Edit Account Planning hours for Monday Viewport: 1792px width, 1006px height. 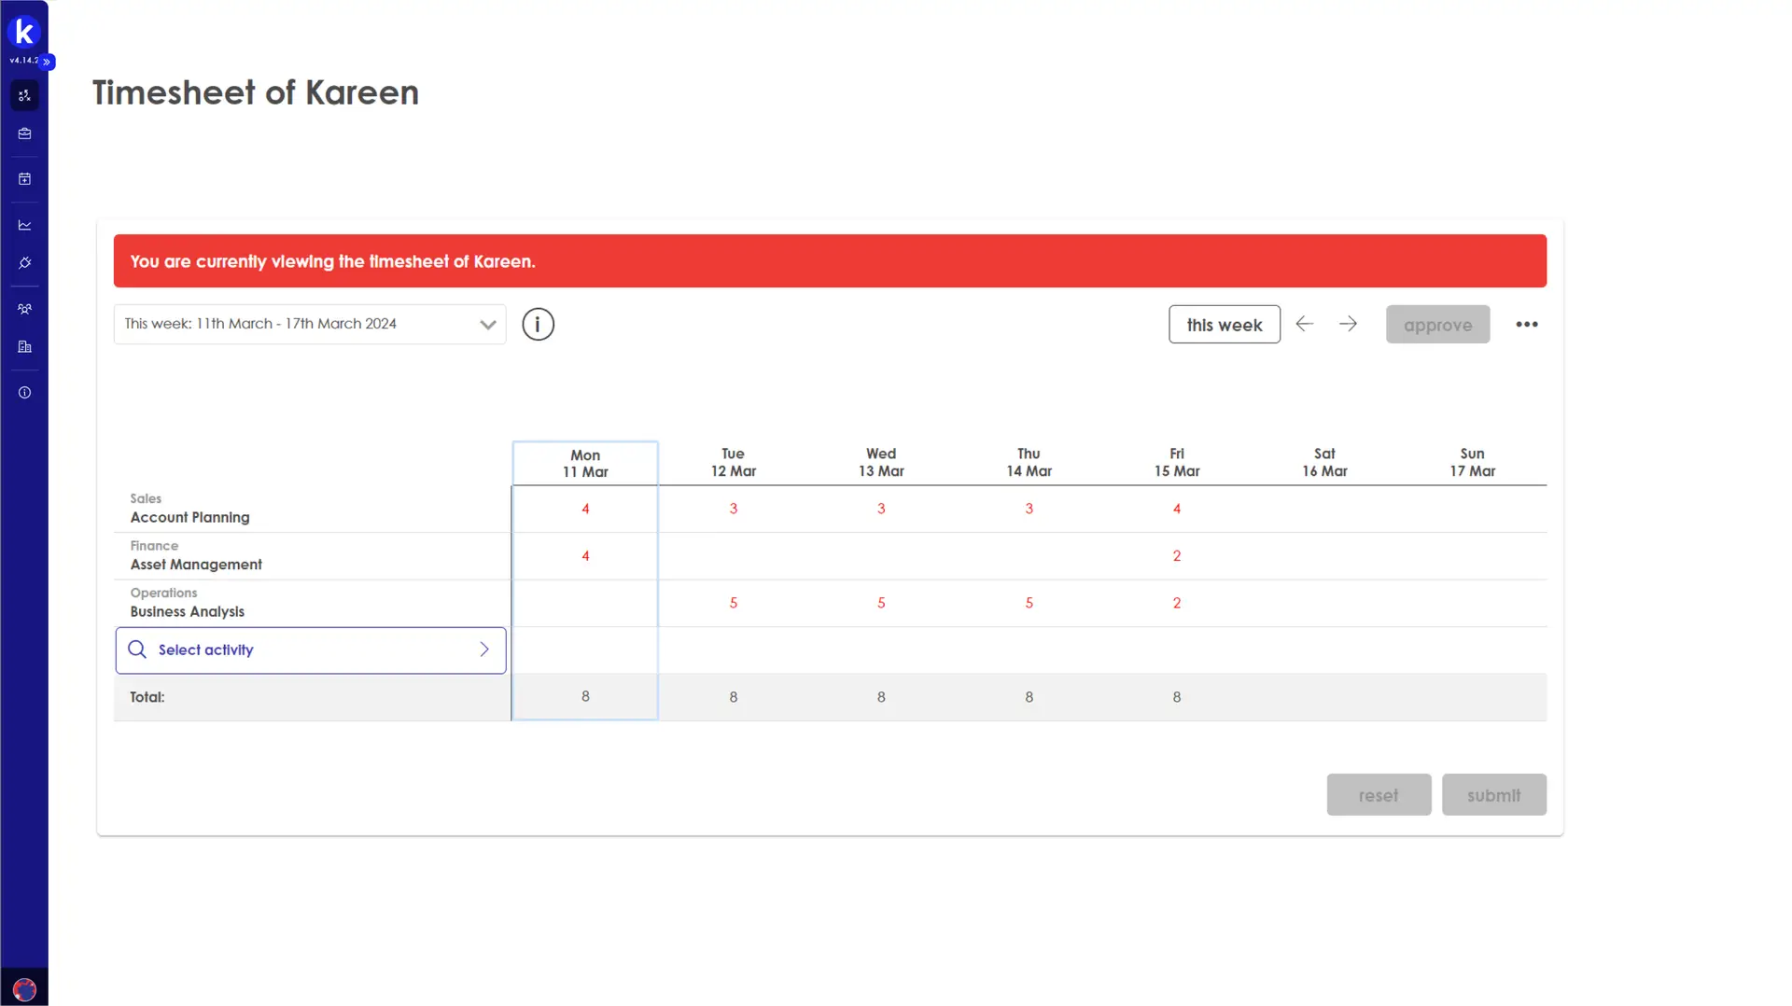(x=585, y=509)
